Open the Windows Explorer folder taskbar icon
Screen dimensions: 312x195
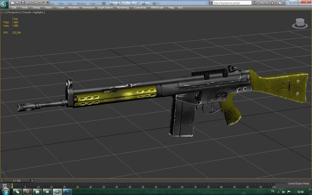(37, 192)
